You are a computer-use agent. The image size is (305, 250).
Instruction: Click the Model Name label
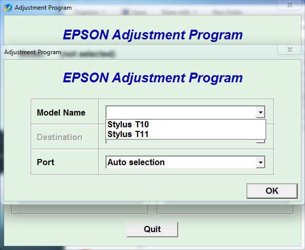tap(61, 112)
